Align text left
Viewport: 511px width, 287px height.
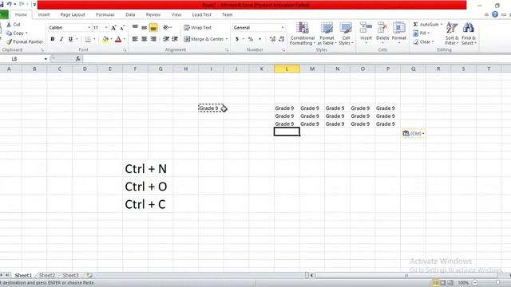135,39
